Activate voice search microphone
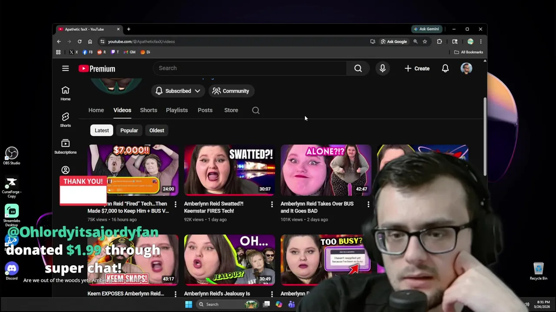556x312 pixels. tap(383, 68)
